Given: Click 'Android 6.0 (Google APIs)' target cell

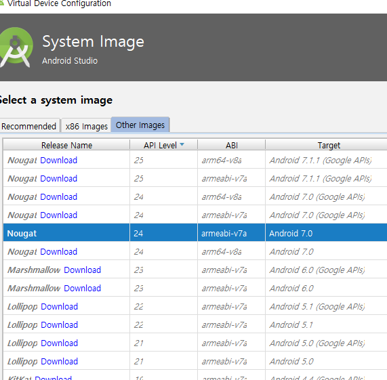Looking at the screenshot, I should coord(317,270).
